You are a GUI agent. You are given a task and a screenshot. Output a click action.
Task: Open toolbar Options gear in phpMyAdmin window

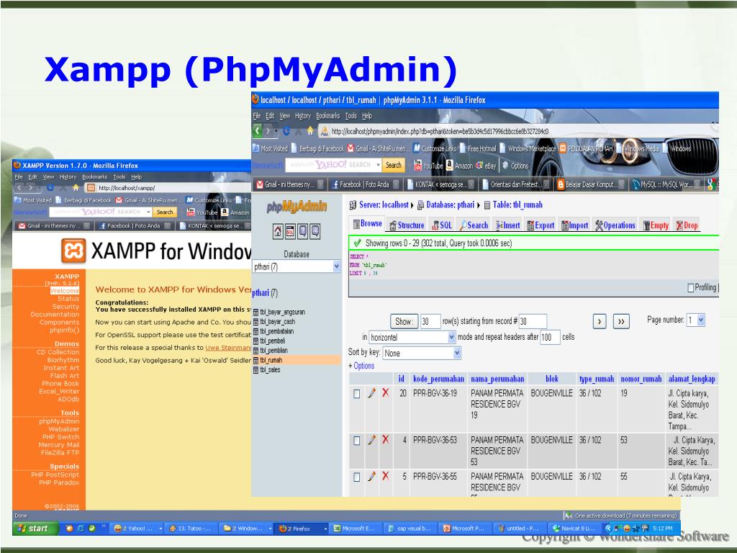(515, 165)
